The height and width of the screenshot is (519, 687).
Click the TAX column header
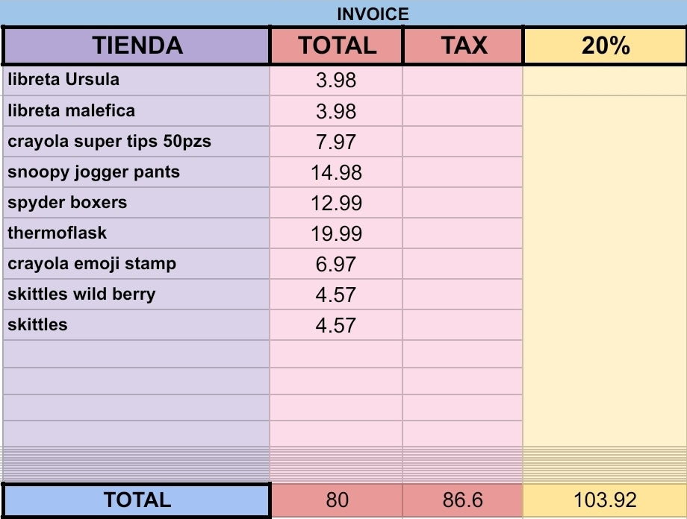tap(463, 45)
